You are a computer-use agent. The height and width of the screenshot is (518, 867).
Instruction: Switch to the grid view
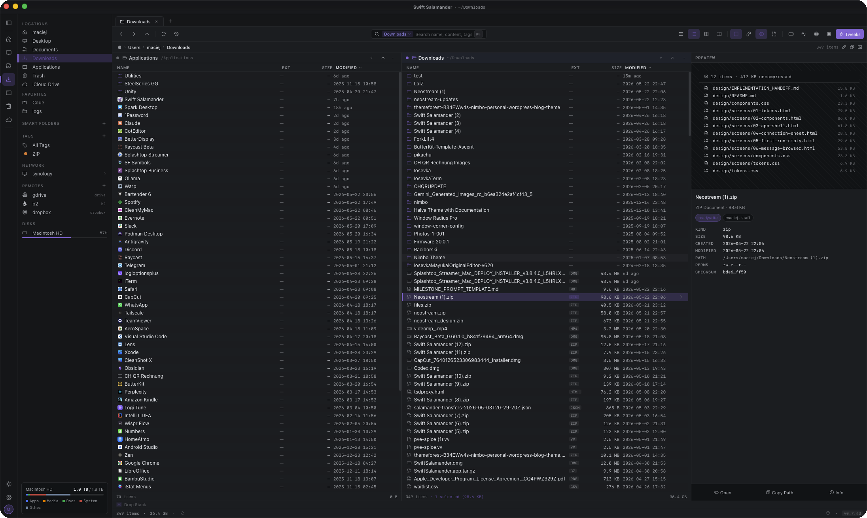coord(706,34)
